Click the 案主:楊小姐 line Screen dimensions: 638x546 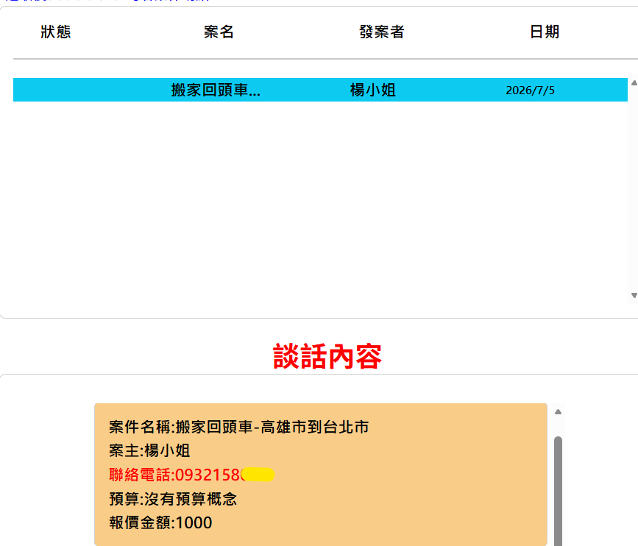coord(149,451)
